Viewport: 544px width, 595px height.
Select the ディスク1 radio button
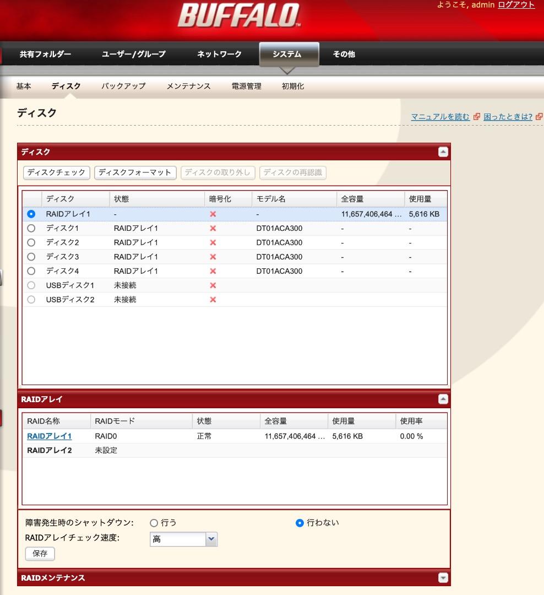coord(31,228)
